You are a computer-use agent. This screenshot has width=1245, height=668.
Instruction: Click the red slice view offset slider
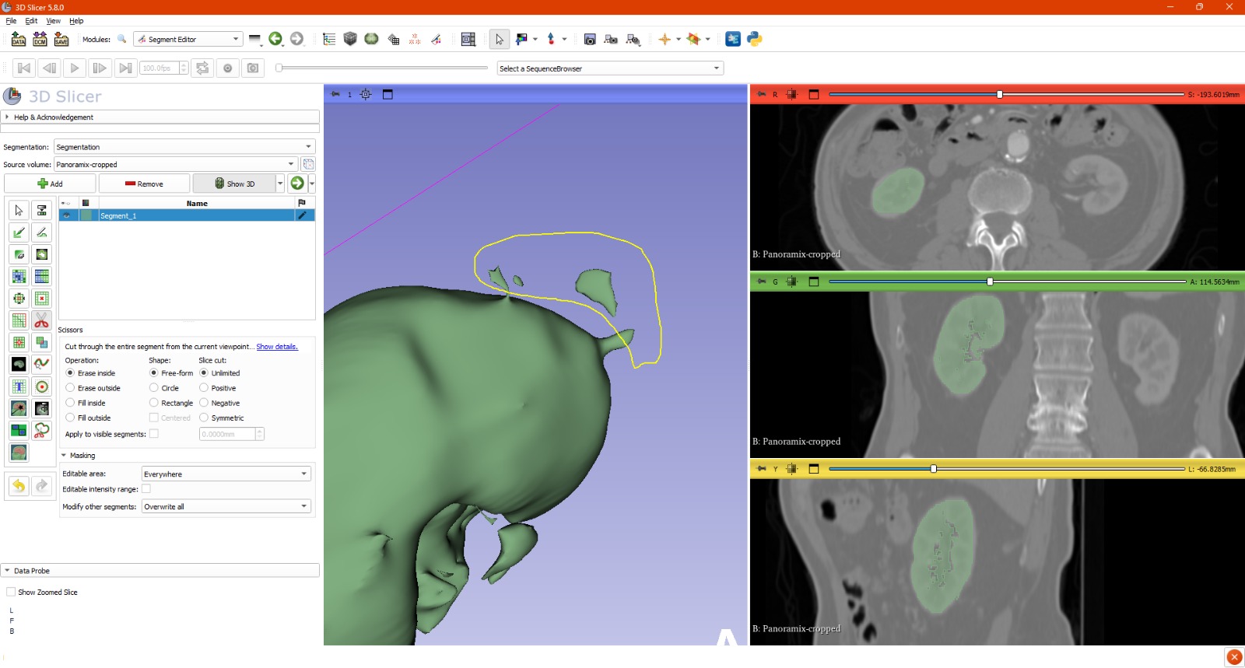tap(1005, 94)
